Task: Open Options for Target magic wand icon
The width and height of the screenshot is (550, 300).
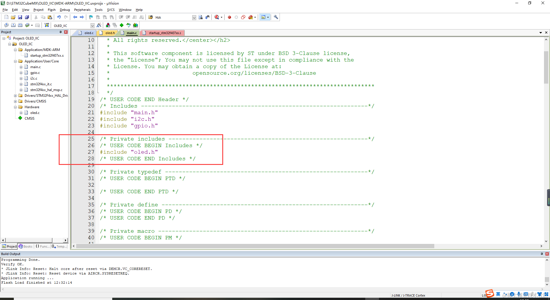Action: 99,25
